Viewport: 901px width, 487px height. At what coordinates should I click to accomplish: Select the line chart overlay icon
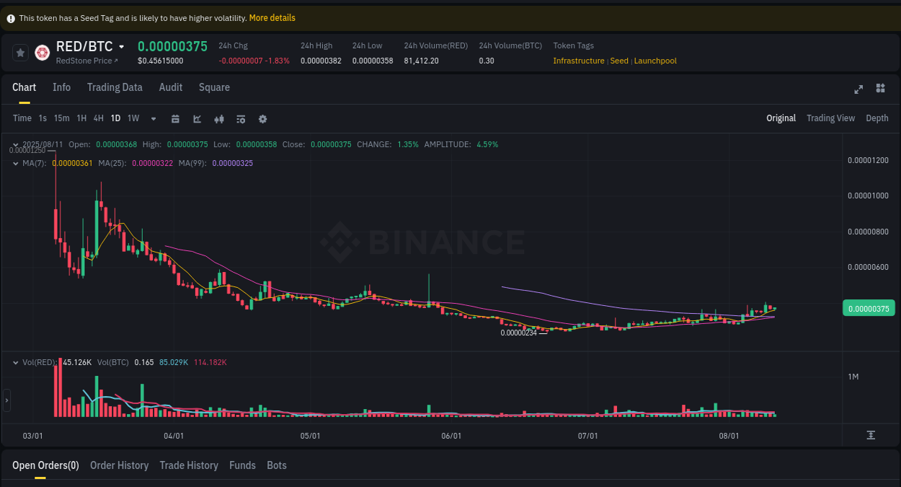pyautogui.click(x=197, y=118)
